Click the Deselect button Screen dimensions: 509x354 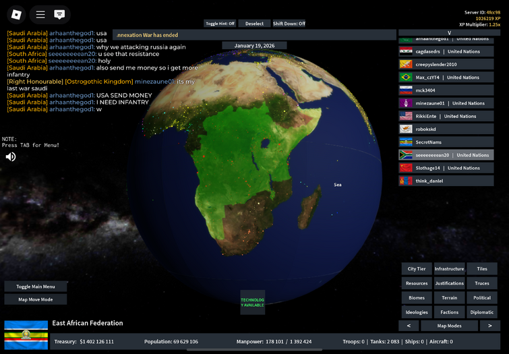(x=255, y=24)
